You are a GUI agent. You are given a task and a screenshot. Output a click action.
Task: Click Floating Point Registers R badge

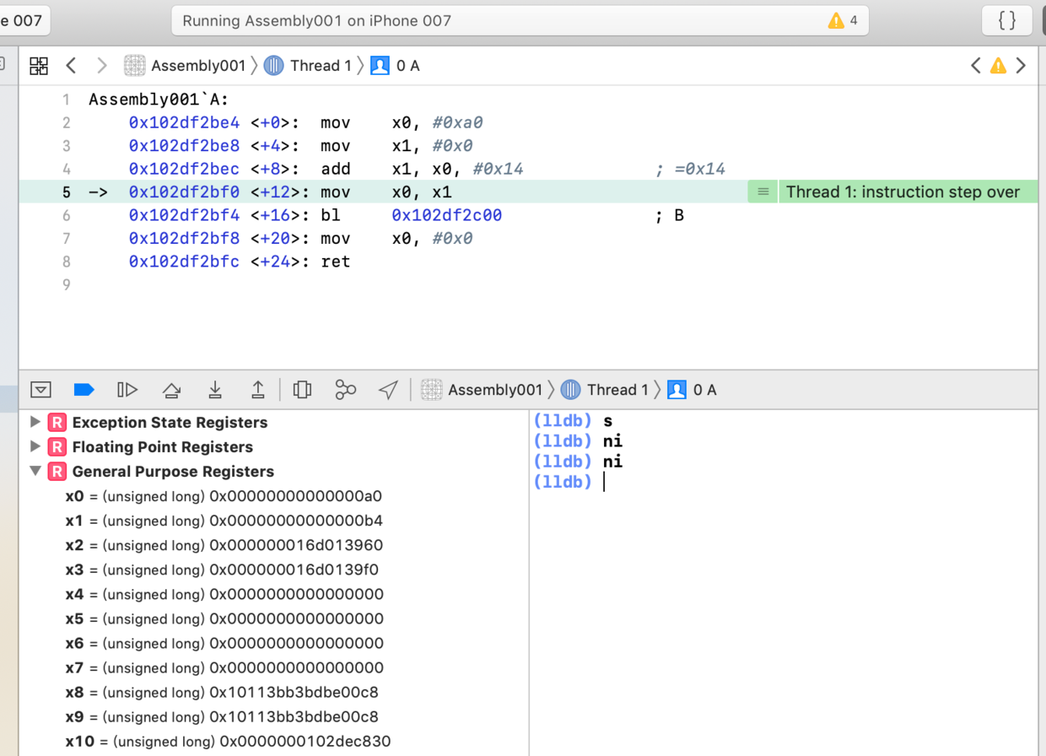pyautogui.click(x=57, y=446)
